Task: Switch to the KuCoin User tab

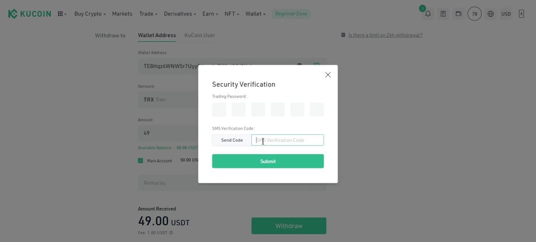Action: point(199,35)
